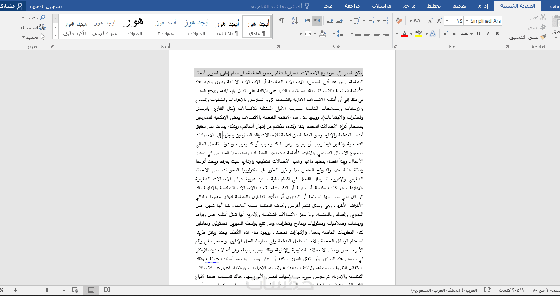Align text right
The width and height of the screenshot is (560, 296).
tap(386, 34)
